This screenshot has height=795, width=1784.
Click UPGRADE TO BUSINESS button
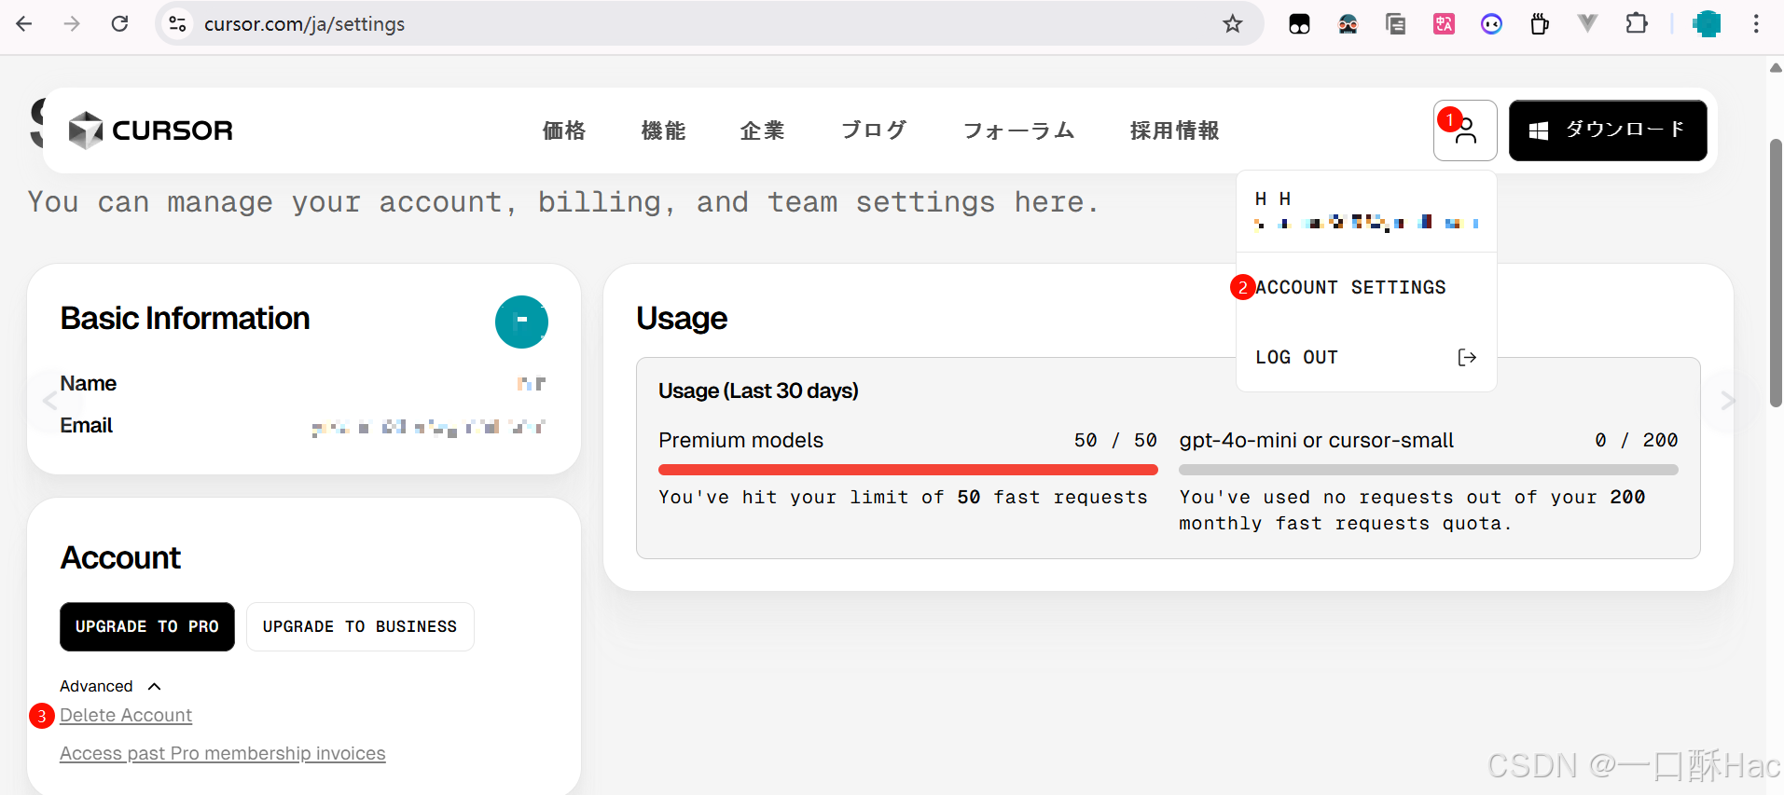tap(360, 626)
